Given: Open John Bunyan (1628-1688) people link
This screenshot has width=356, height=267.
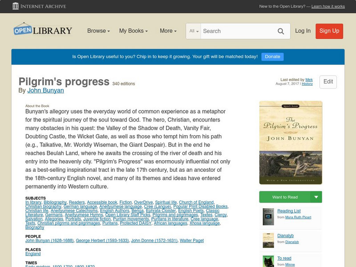Looking at the screenshot, I should (49, 240).
